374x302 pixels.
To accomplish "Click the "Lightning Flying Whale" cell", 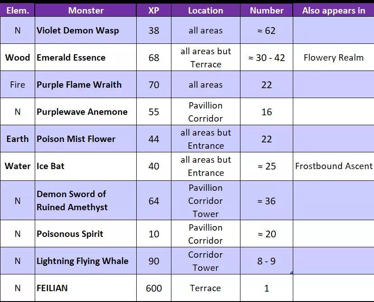I will pos(83,261).
